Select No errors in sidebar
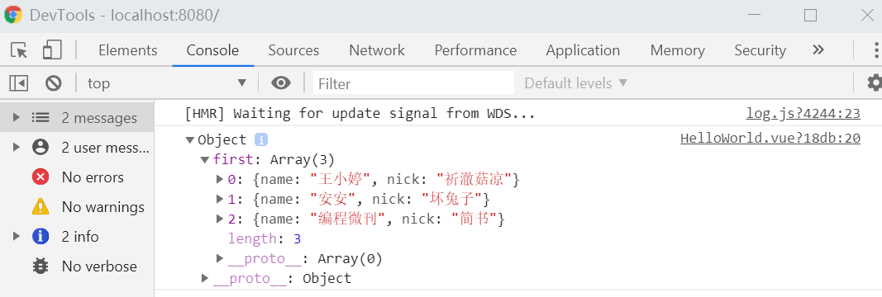The width and height of the screenshot is (882, 297). point(77,177)
